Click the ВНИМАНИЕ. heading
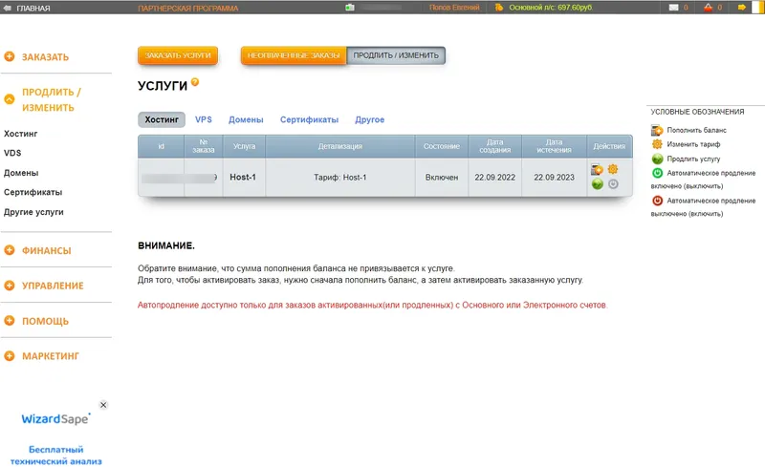 coord(166,245)
